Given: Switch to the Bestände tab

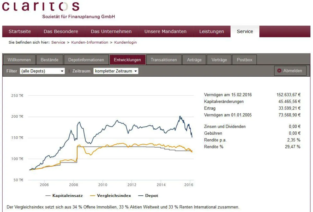Looking at the screenshot, I should [50, 60].
